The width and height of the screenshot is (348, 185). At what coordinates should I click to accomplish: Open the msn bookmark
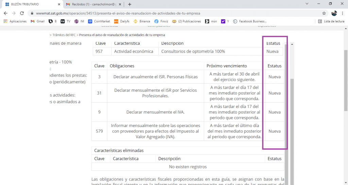coord(211,21)
